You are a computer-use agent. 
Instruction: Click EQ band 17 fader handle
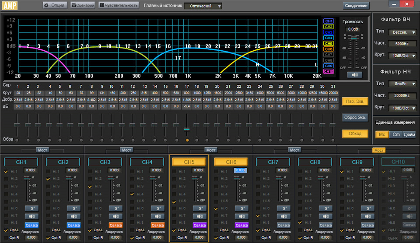(187, 129)
